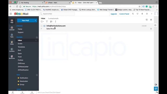167x94 pixels.
Task: Open the Outbox folder
Action: (x=20, y=60)
